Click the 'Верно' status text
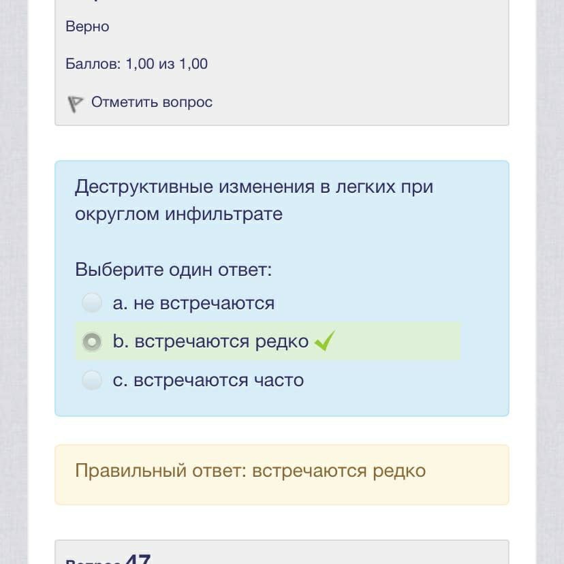564x564 pixels. point(87,27)
